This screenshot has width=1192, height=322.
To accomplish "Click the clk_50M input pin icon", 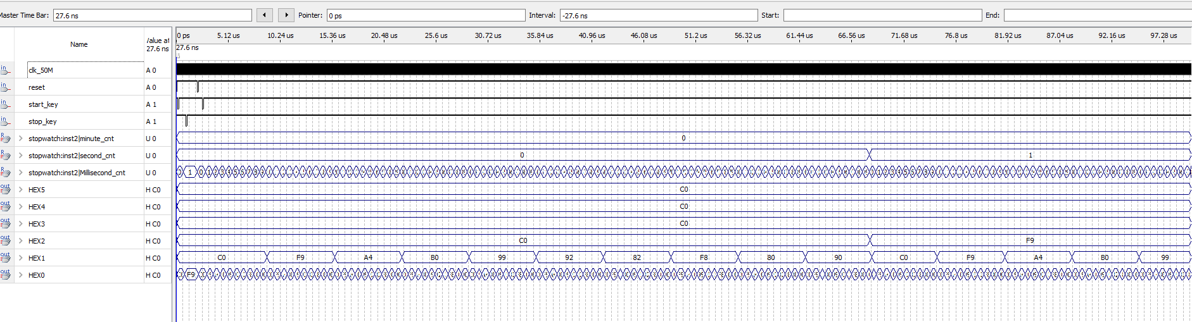I will click(6, 70).
